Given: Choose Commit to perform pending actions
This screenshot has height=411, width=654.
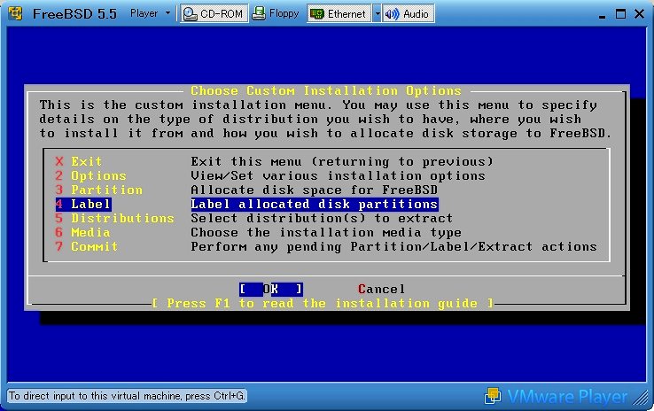Looking at the screenshot, I should (94, 246).
